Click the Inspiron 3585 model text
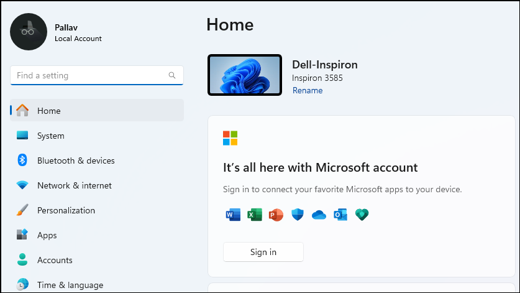 coord(317,78)
